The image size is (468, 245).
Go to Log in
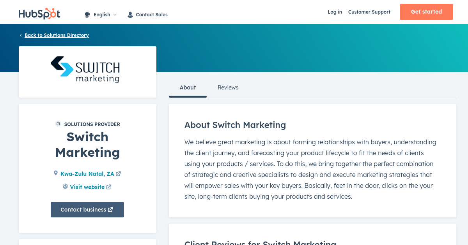335,12
